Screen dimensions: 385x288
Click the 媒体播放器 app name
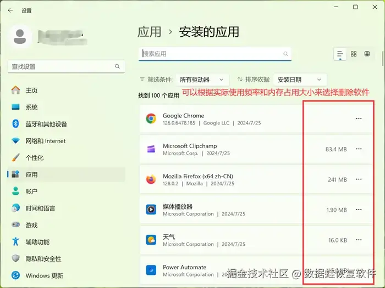pyautogui.click(x=178, y=207)
